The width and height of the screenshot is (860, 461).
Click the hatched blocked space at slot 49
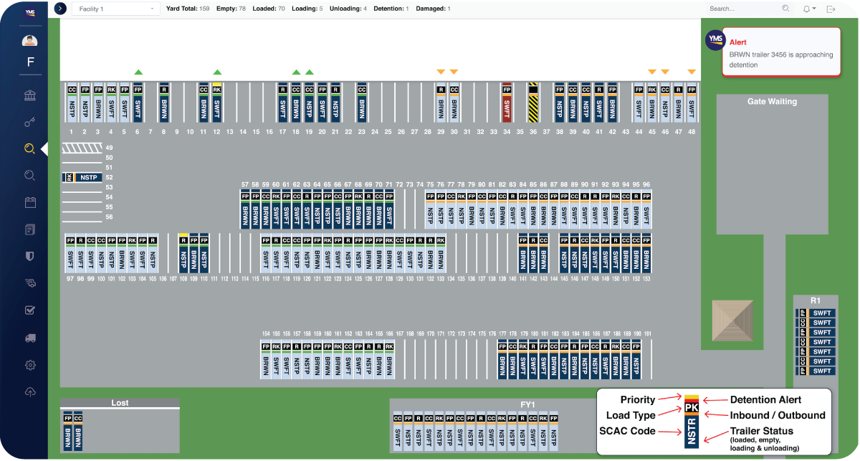(x=82, y=148)
